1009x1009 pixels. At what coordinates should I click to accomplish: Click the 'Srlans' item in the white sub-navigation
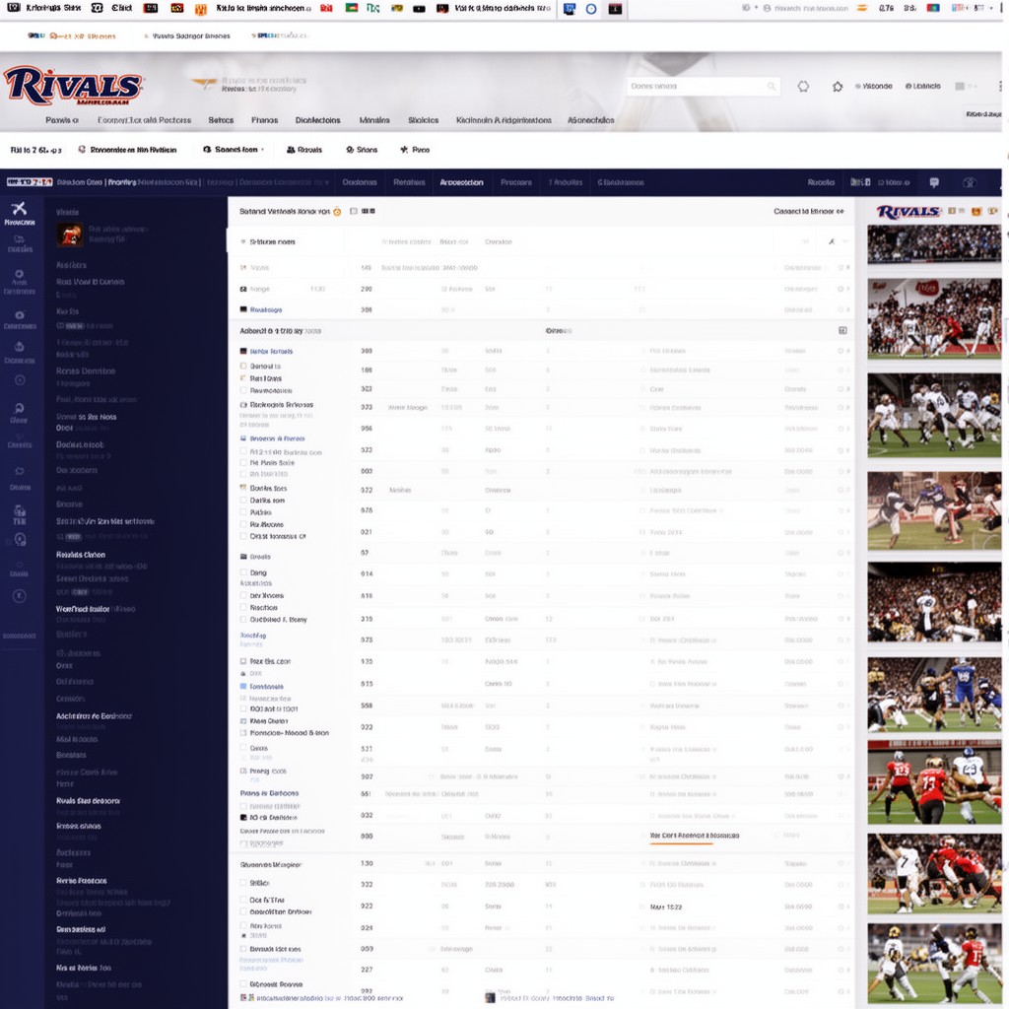click(362, 150)
